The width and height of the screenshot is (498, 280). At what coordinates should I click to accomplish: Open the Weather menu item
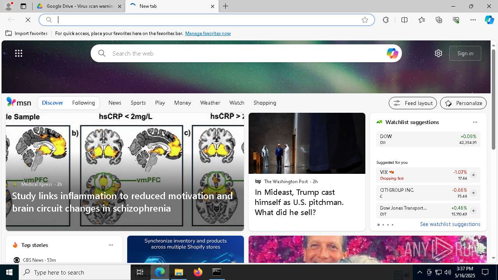coord(210,103)
